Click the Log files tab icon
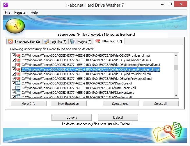190x146 pixels. tap(46, 42)
